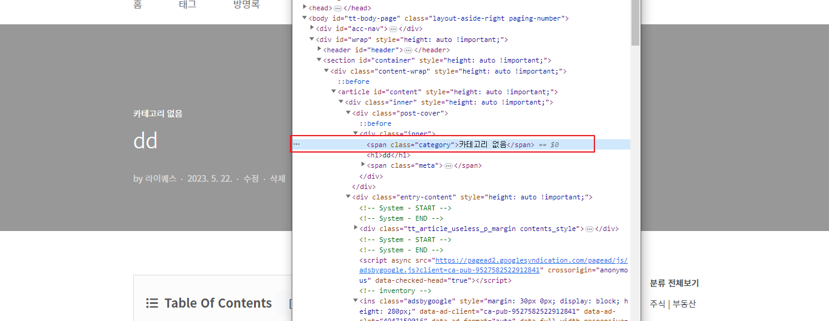Collapse the div entry-content node
Viewport: 829px width, 321px height.
349,197
